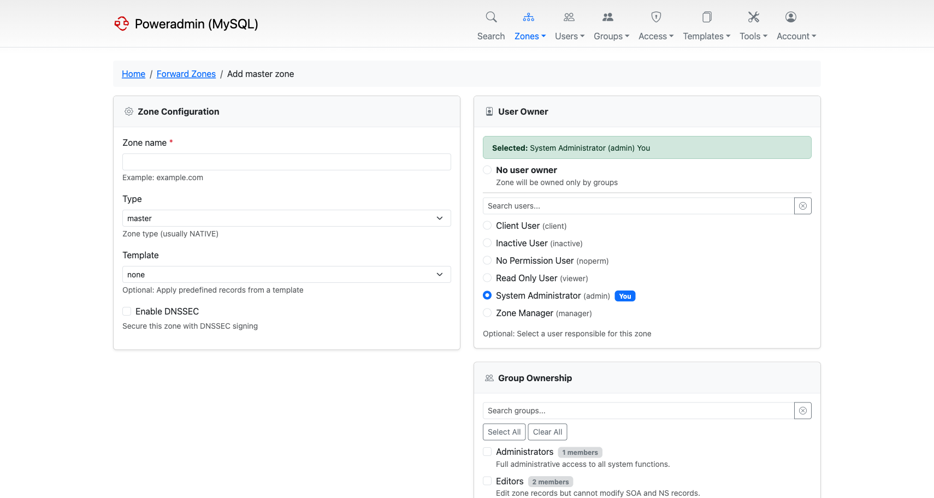Image resolution: width=934 pixels, height=498 pixels.
Task: Clear the user search with X icon
Action: tap(802, 206)
